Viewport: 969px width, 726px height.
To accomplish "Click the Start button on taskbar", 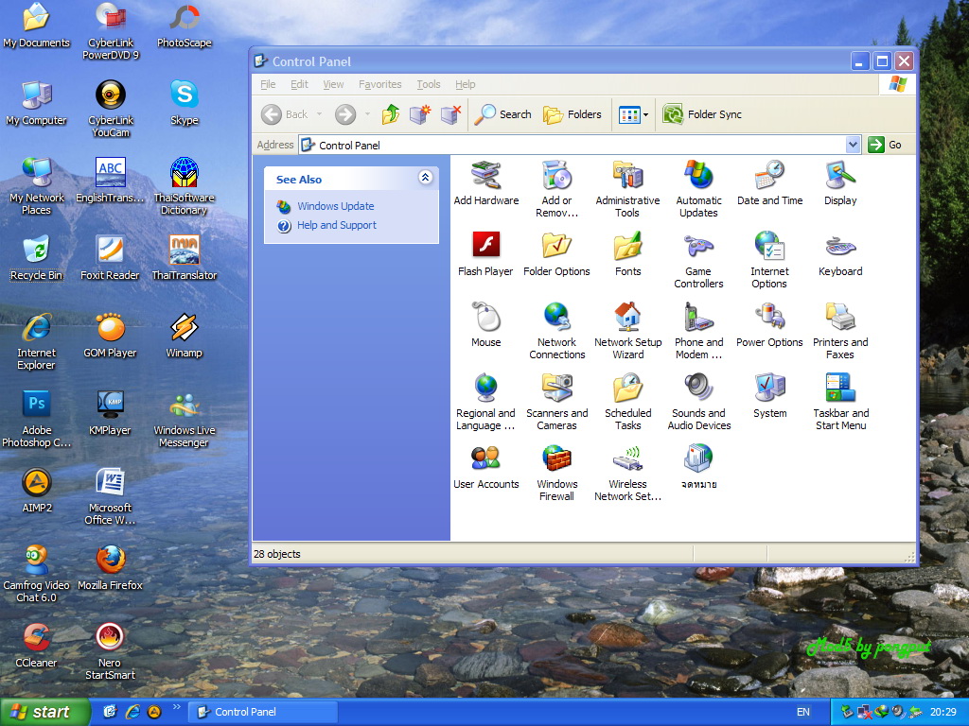I will pos(44,712).
